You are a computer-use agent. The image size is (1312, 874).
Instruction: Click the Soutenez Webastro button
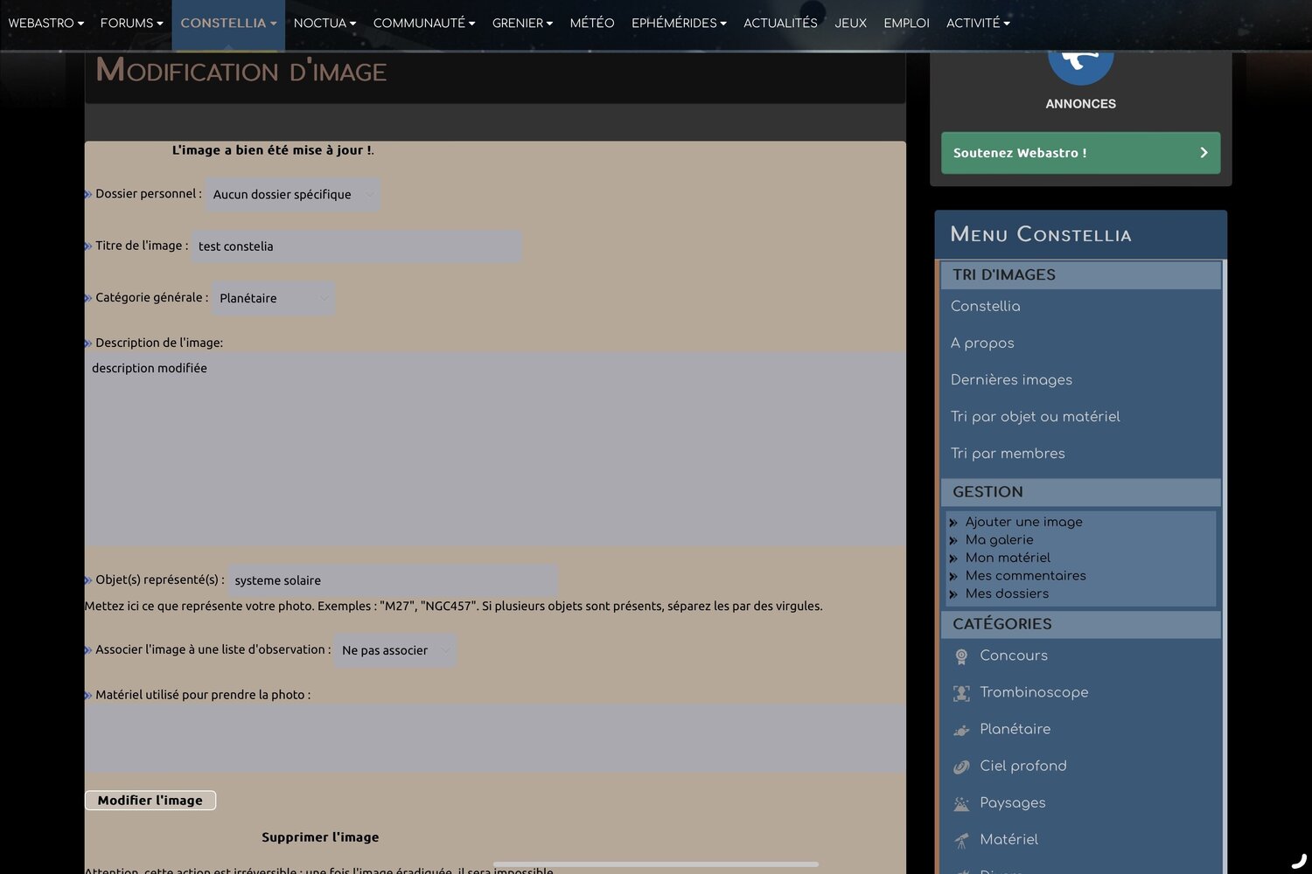point(1080,153)
